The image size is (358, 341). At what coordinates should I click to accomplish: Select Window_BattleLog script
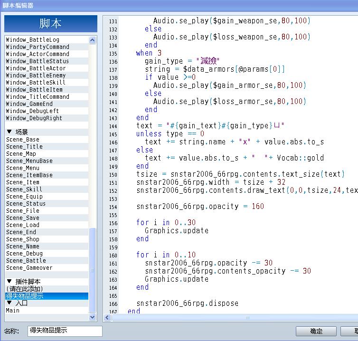pos(47,40)
